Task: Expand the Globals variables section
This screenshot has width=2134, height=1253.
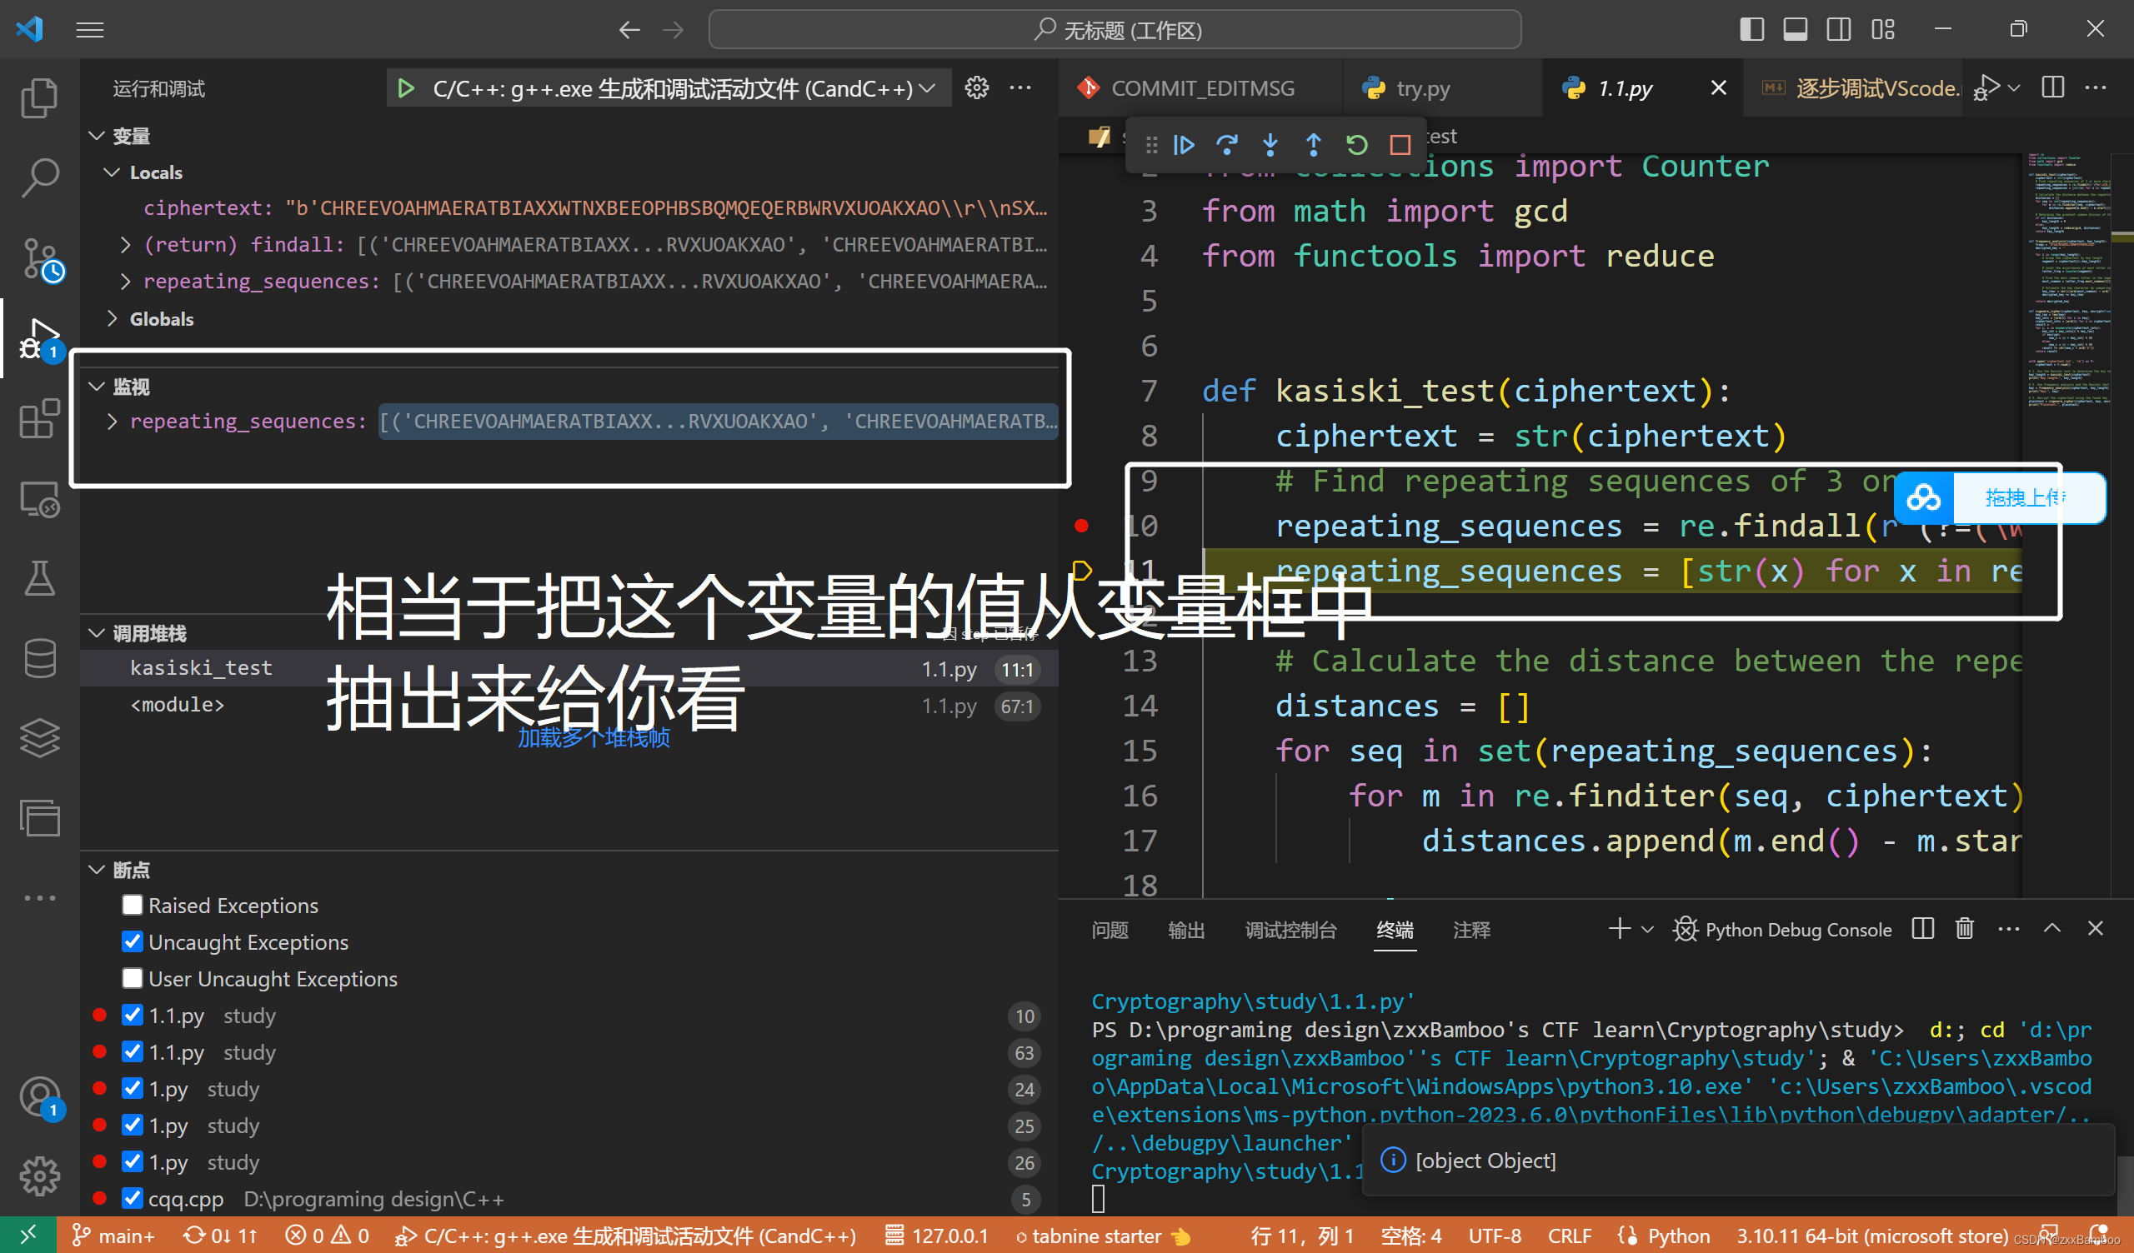Action: (x=112, y=319)
